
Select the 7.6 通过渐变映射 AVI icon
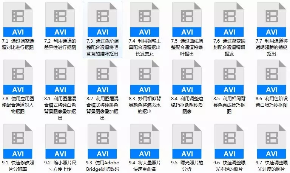click(x=229, y=20)
